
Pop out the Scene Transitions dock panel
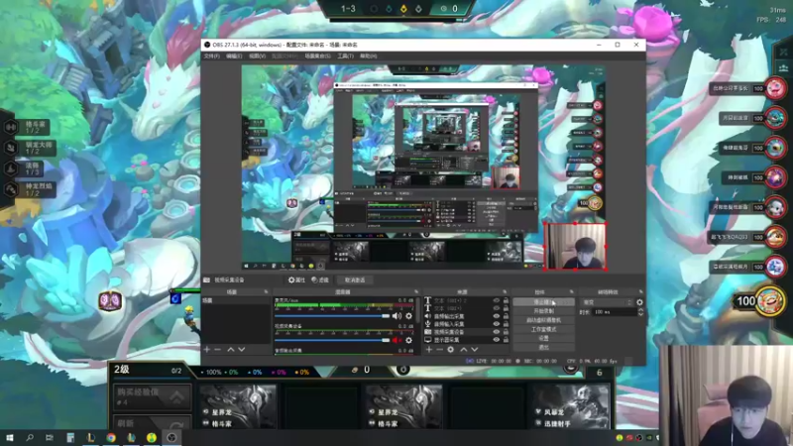click(640, 291)
